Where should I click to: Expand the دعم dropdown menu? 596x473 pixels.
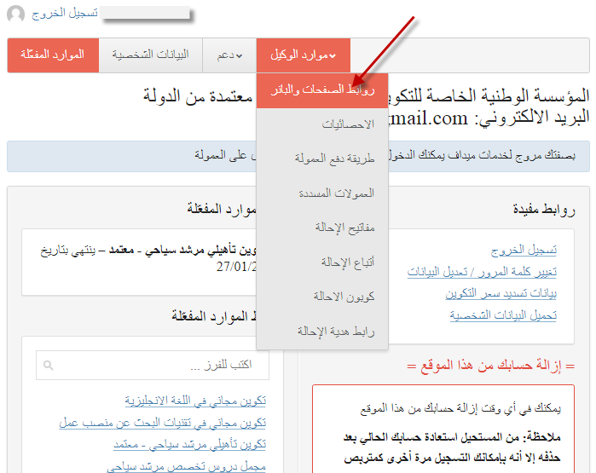[229, 55]
